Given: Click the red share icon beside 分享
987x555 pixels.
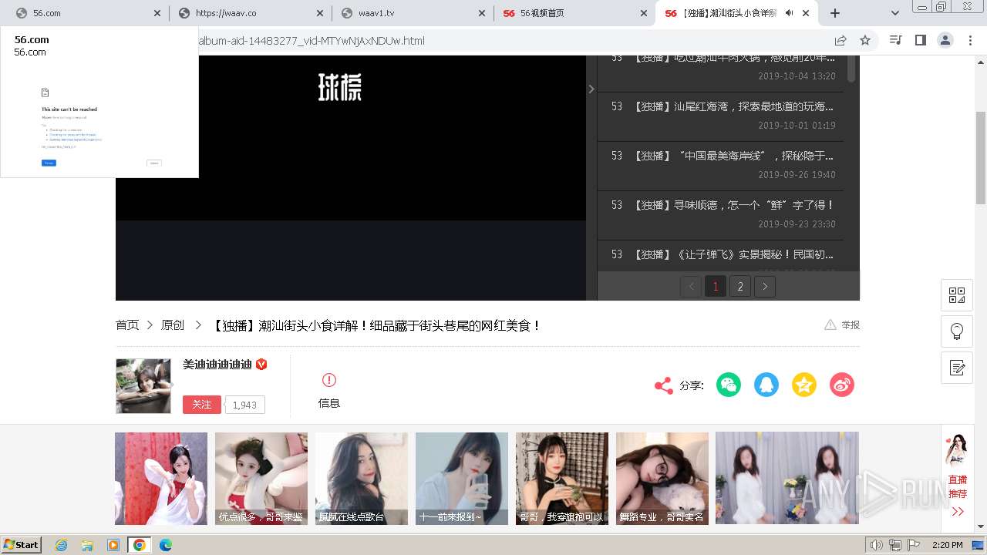Looking at the screenshot, I should [x=663, y=385].
